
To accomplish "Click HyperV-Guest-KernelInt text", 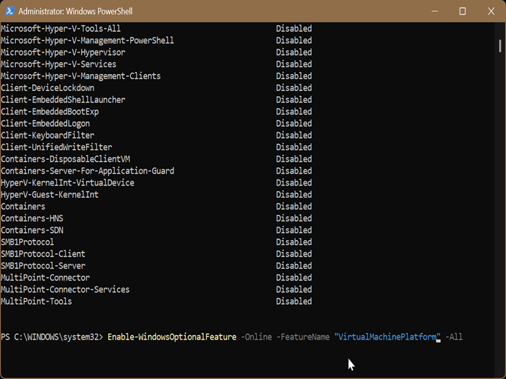I will [50, 195].
